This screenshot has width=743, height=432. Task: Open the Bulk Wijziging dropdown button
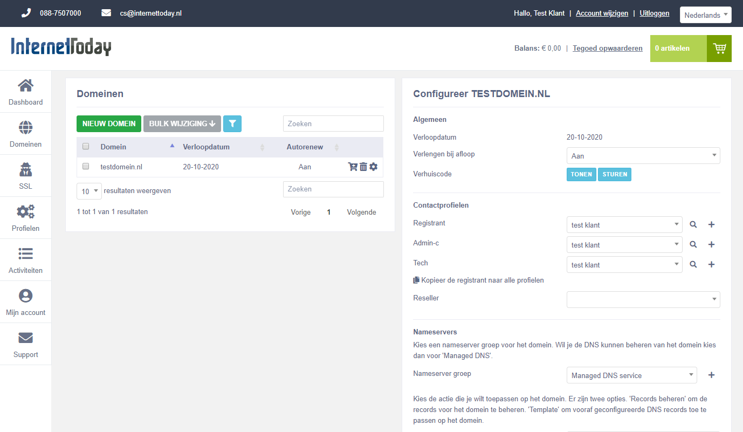(182, 124)
